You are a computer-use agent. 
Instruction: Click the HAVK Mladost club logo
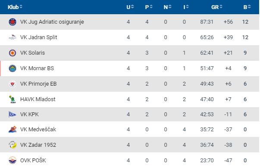pos(13,99)
